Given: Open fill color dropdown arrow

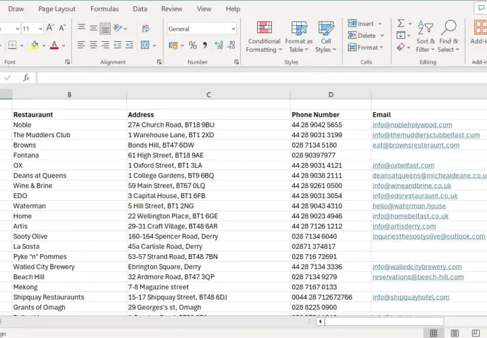Looking at the screenshot, I should (44, 45).
